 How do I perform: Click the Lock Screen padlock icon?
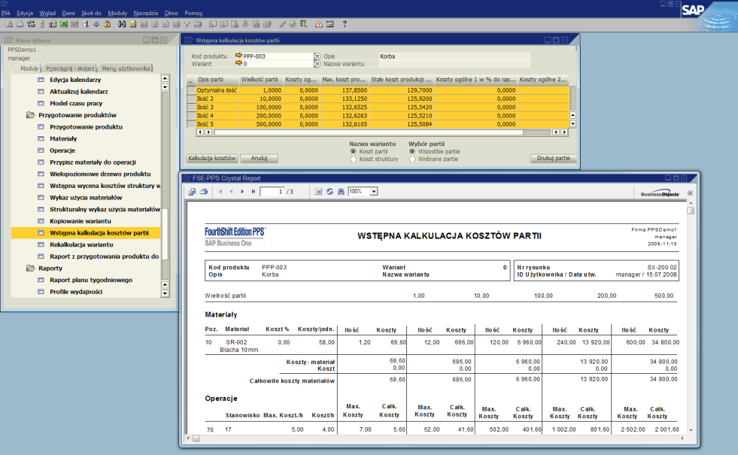point(107,24)
